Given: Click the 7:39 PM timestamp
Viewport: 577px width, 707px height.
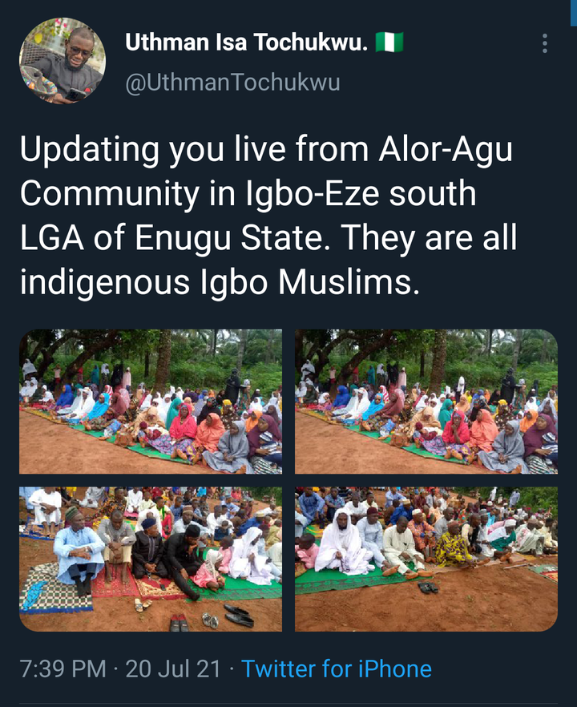Looking at the screenshot, I should [63, 669].
